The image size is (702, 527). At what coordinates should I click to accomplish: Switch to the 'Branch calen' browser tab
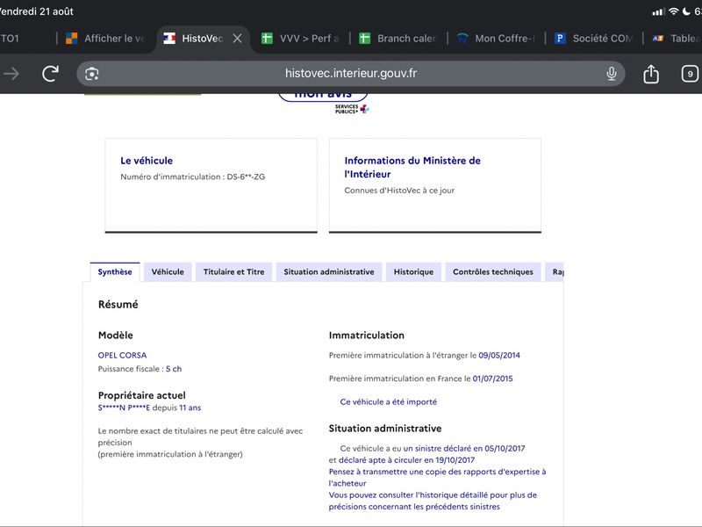tap(398, 39)
